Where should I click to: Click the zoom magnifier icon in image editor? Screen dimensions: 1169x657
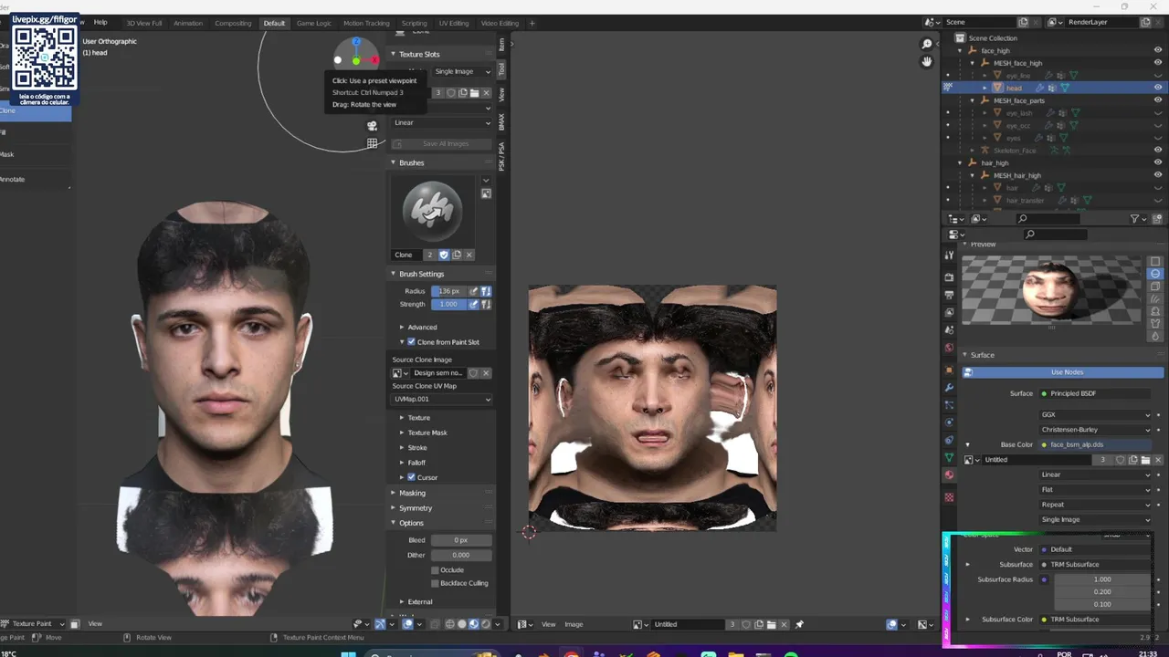pyautogui.click(x=927, y=44)
